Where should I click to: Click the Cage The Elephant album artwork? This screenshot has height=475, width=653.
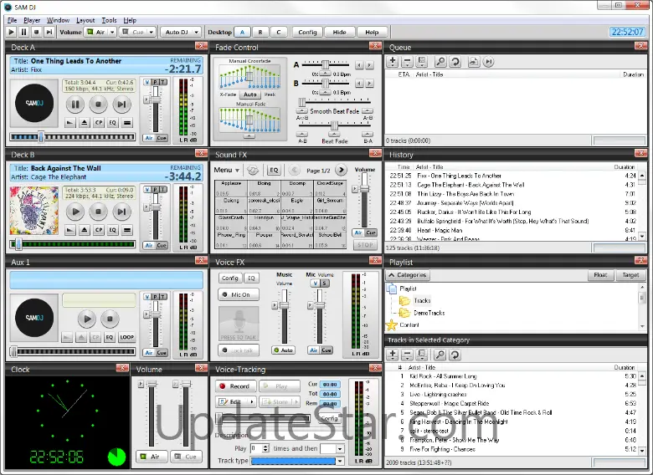pyautogui.click(x=34, y=210)
